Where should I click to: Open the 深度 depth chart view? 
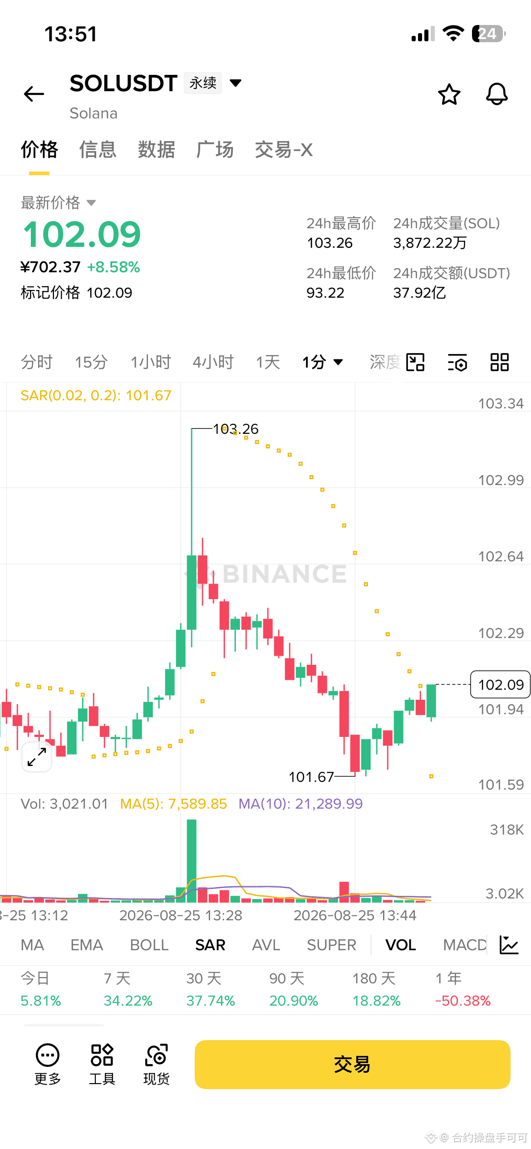coord(385,362)
